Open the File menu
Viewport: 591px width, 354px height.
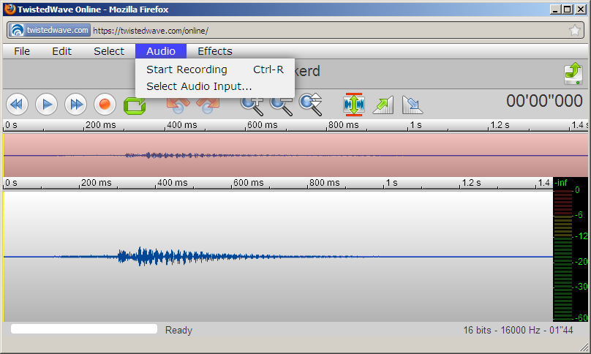(22, 51)
